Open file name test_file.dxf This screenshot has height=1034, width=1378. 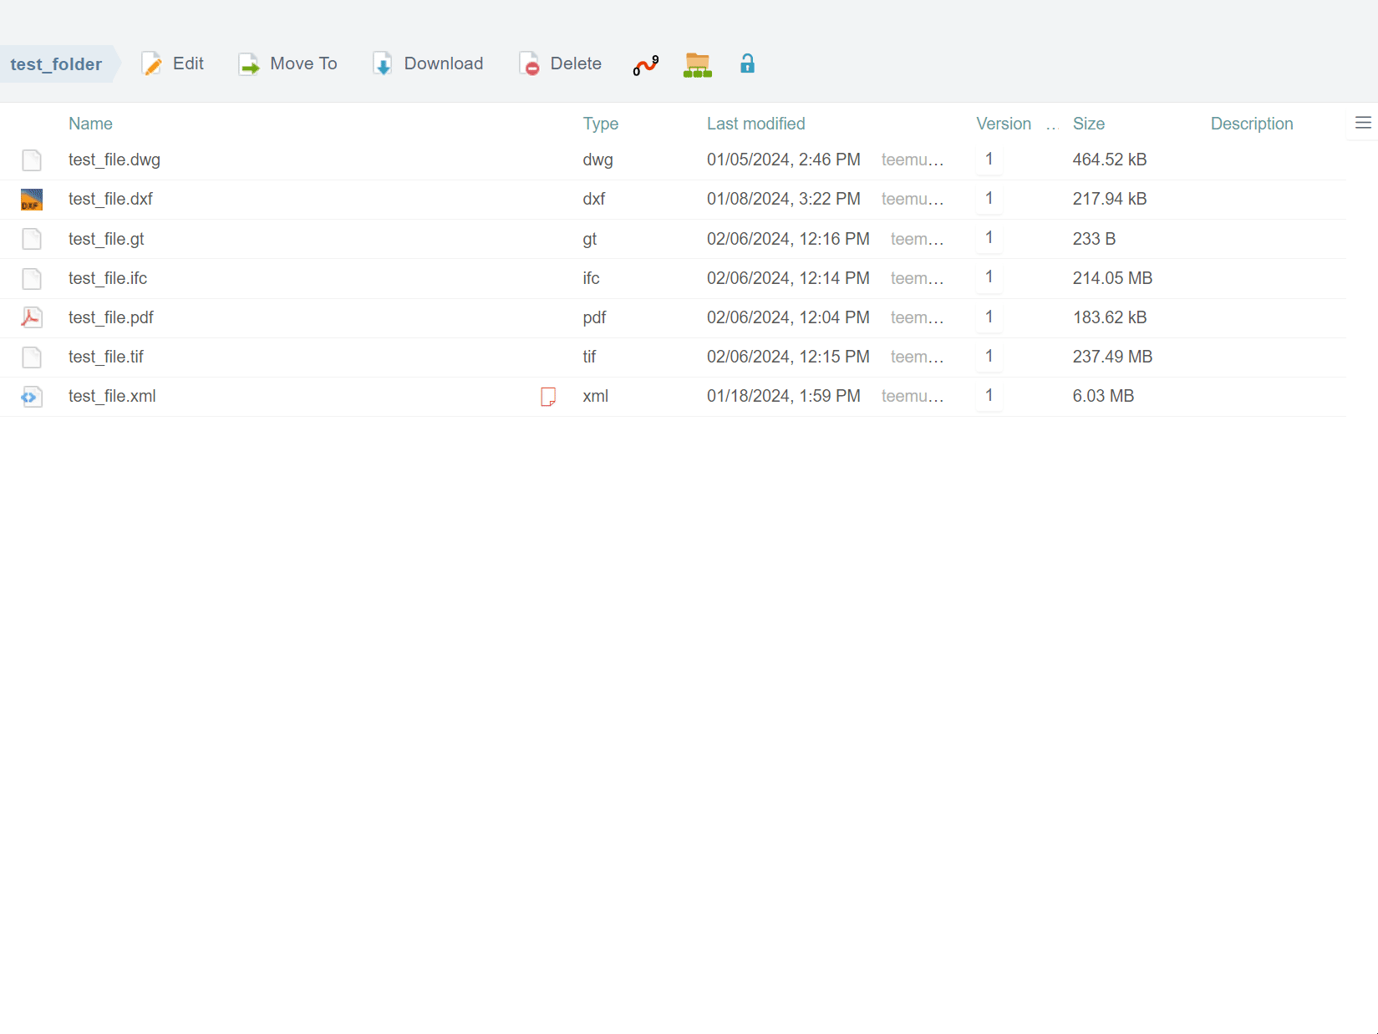click(110, 199)
